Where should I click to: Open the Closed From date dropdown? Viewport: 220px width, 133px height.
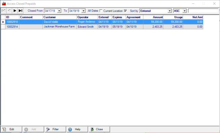pyautogui.click(x=59, y=11)
